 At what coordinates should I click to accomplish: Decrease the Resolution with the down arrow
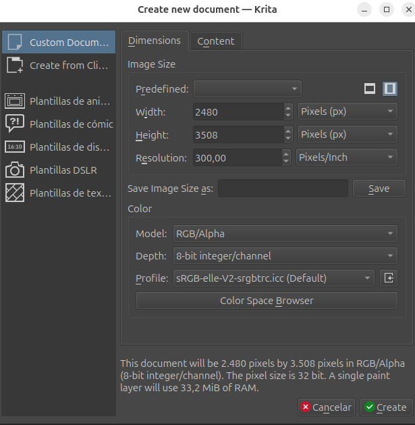point(286,161)
